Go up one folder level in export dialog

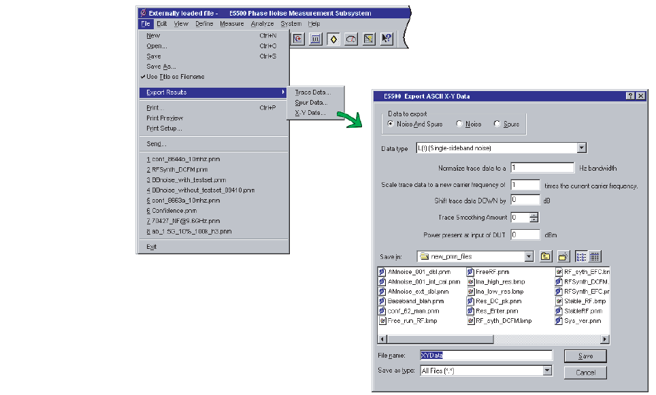click(546, 256)
